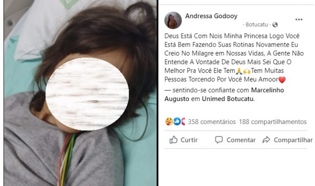Image resolution: width=315 pixels, height=186 pixels.
Task: Open Andressa Godooy's profile picture
Action: (173, 20)
